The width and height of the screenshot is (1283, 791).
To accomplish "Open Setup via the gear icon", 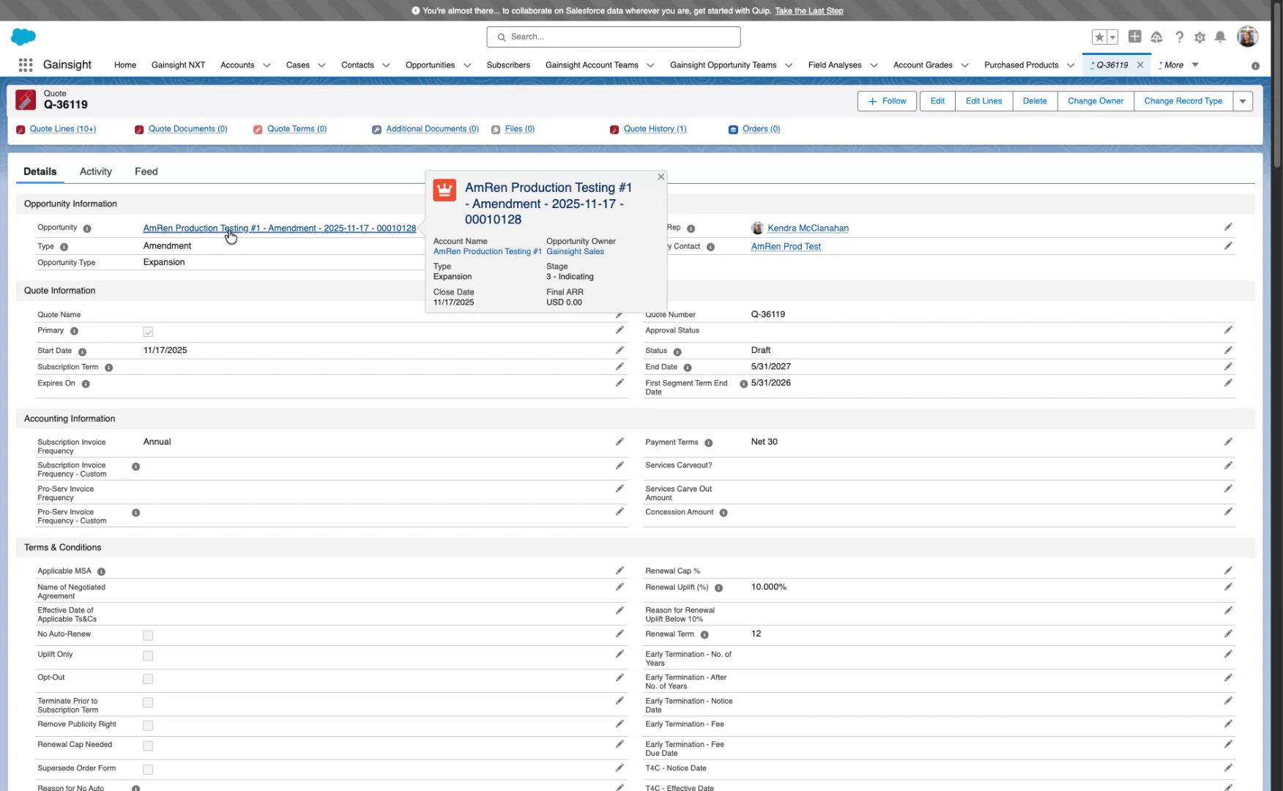I will [1200, 37].
